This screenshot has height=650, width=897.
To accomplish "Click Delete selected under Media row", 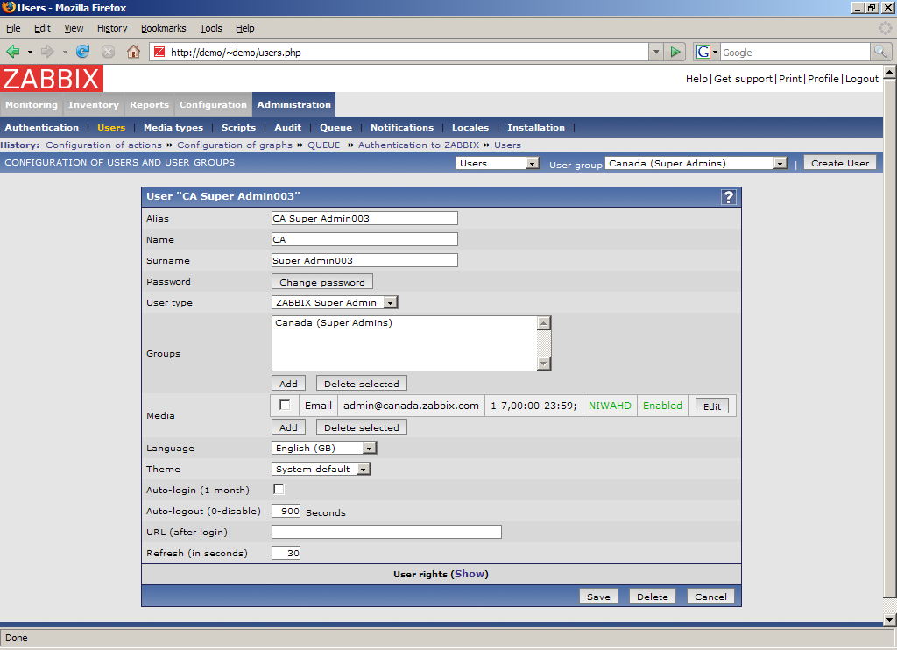I will 362,427.
